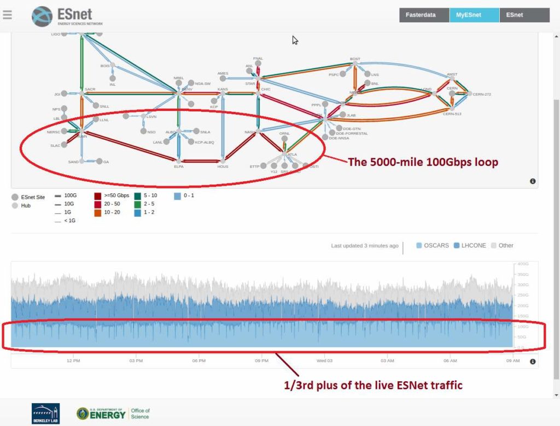Select the GA site node

pyautogui.click(x=100, y=161)
